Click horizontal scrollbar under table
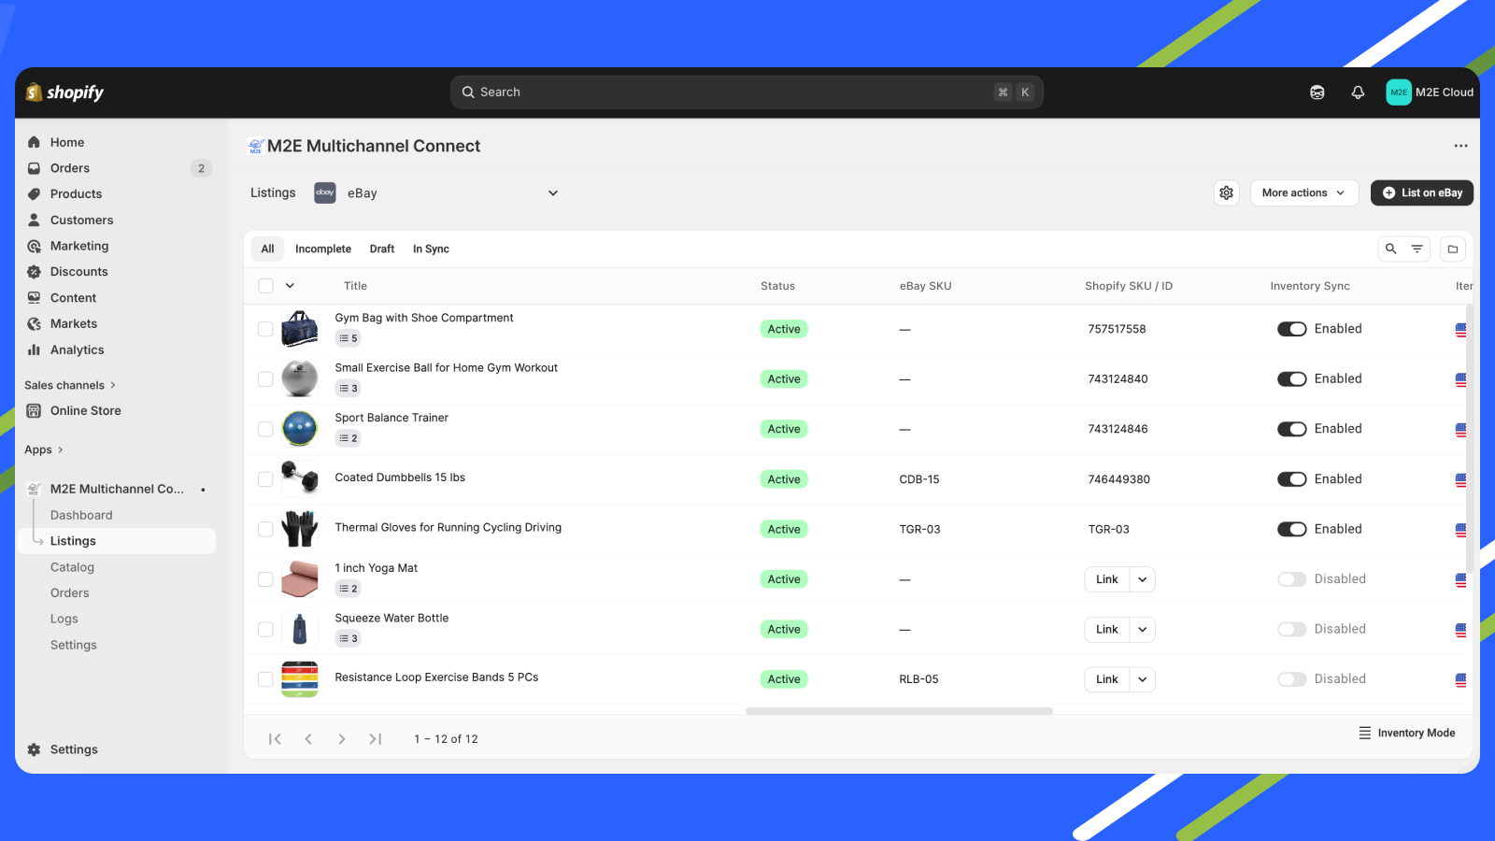The width and height of the screenshot is (1495, 841). tap(899, 711)
